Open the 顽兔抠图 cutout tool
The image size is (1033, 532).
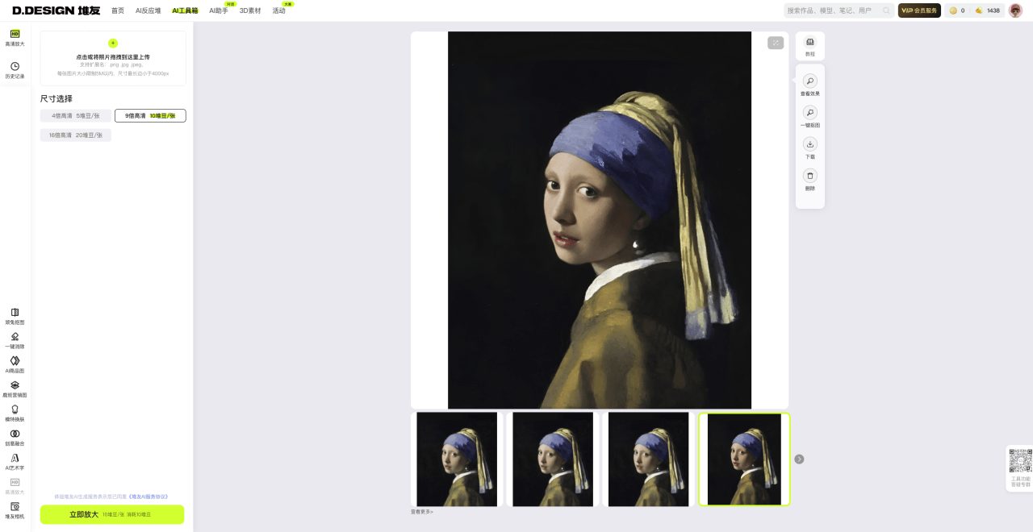tap(15, 316)
